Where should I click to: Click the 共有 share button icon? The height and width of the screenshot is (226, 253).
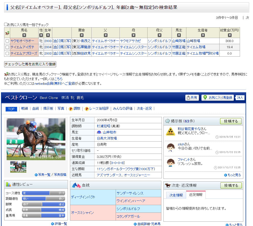pos(188,98)
